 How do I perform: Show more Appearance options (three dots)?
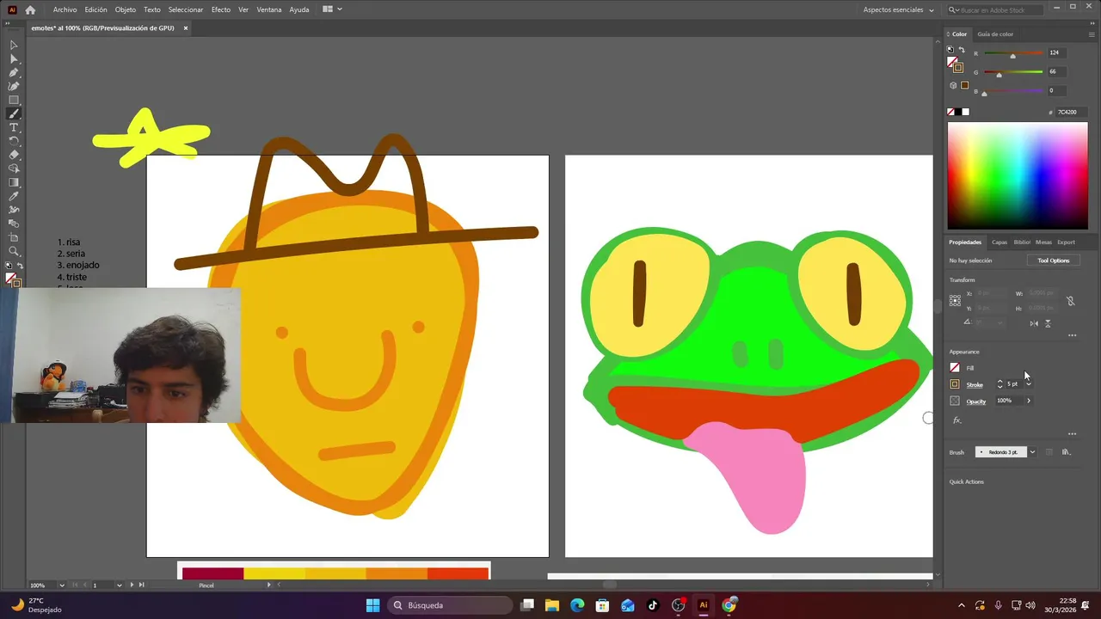[1072, 434]
